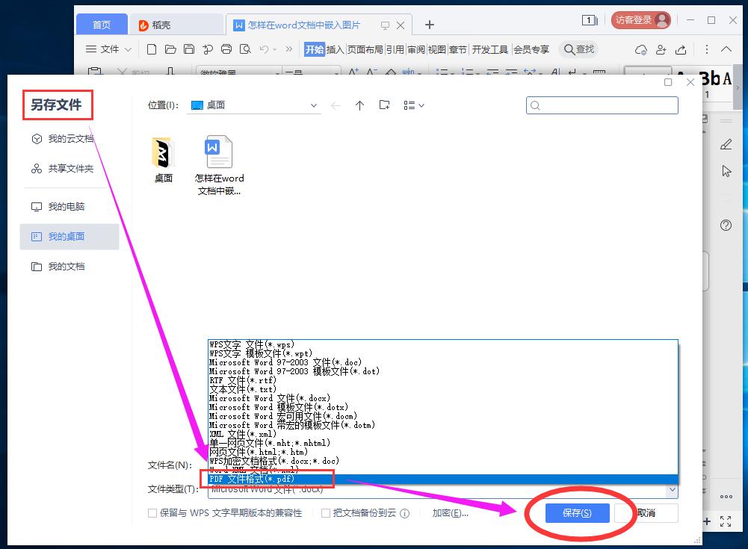This screenshot has height=549, width=748.
Task: Open 我的电脑 in the save dialog sidebar
Action: click(66, 206)
